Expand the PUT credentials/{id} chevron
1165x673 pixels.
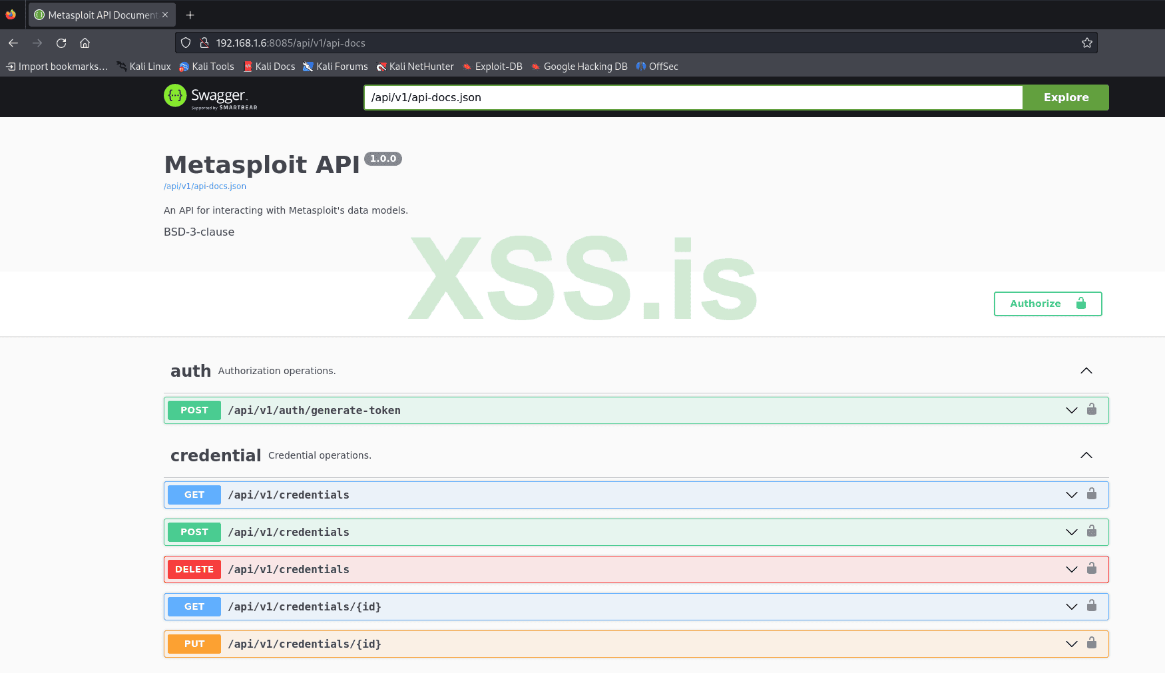pyautogui.click(x=1072, y=644)
